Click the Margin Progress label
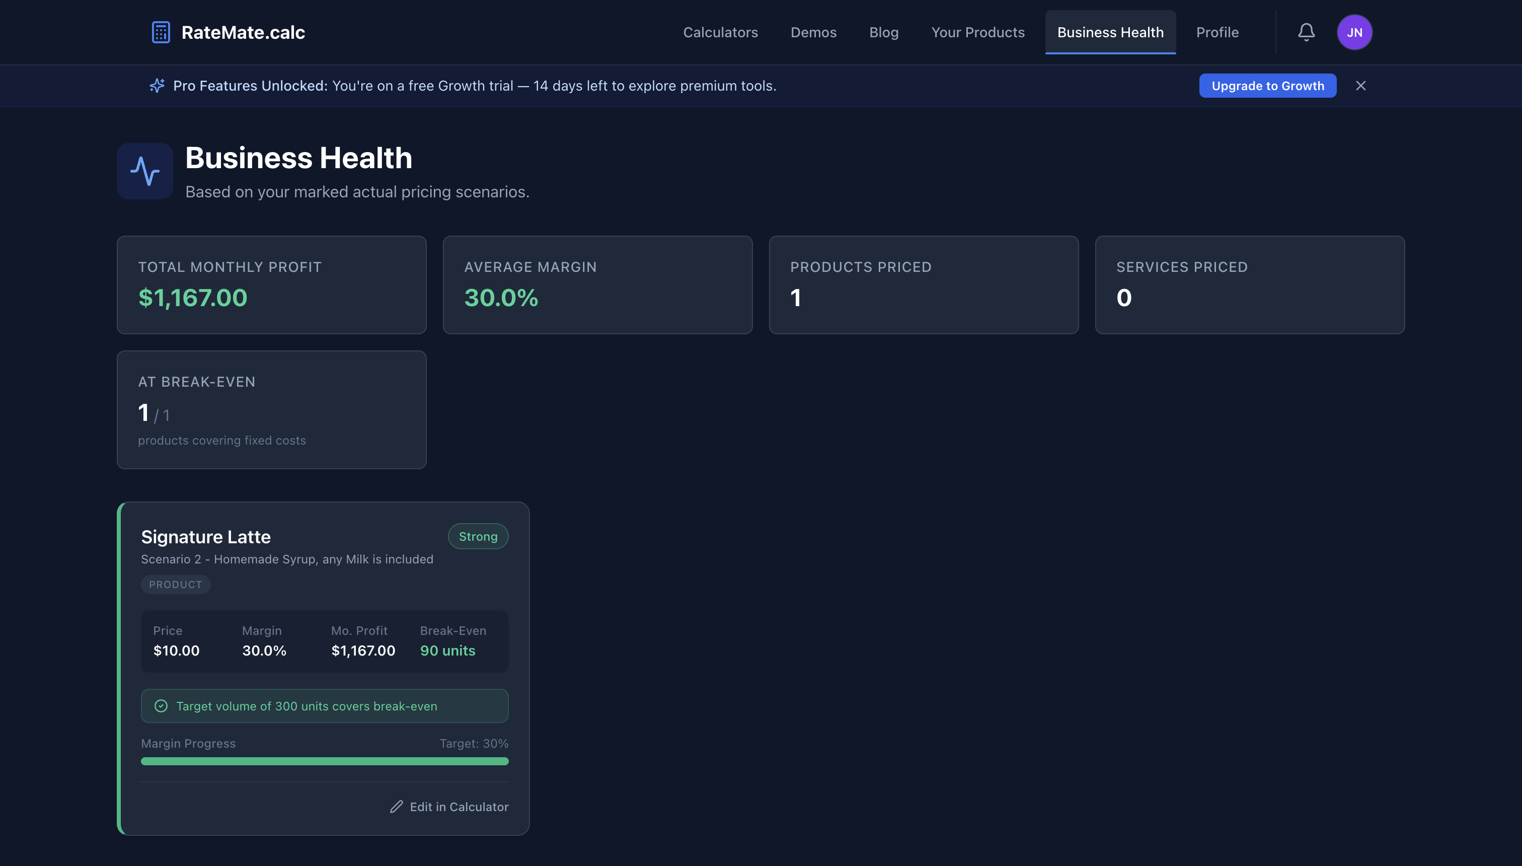Image resolution: width=1522 pixels, height=866 pixels. tap(188, 744)
